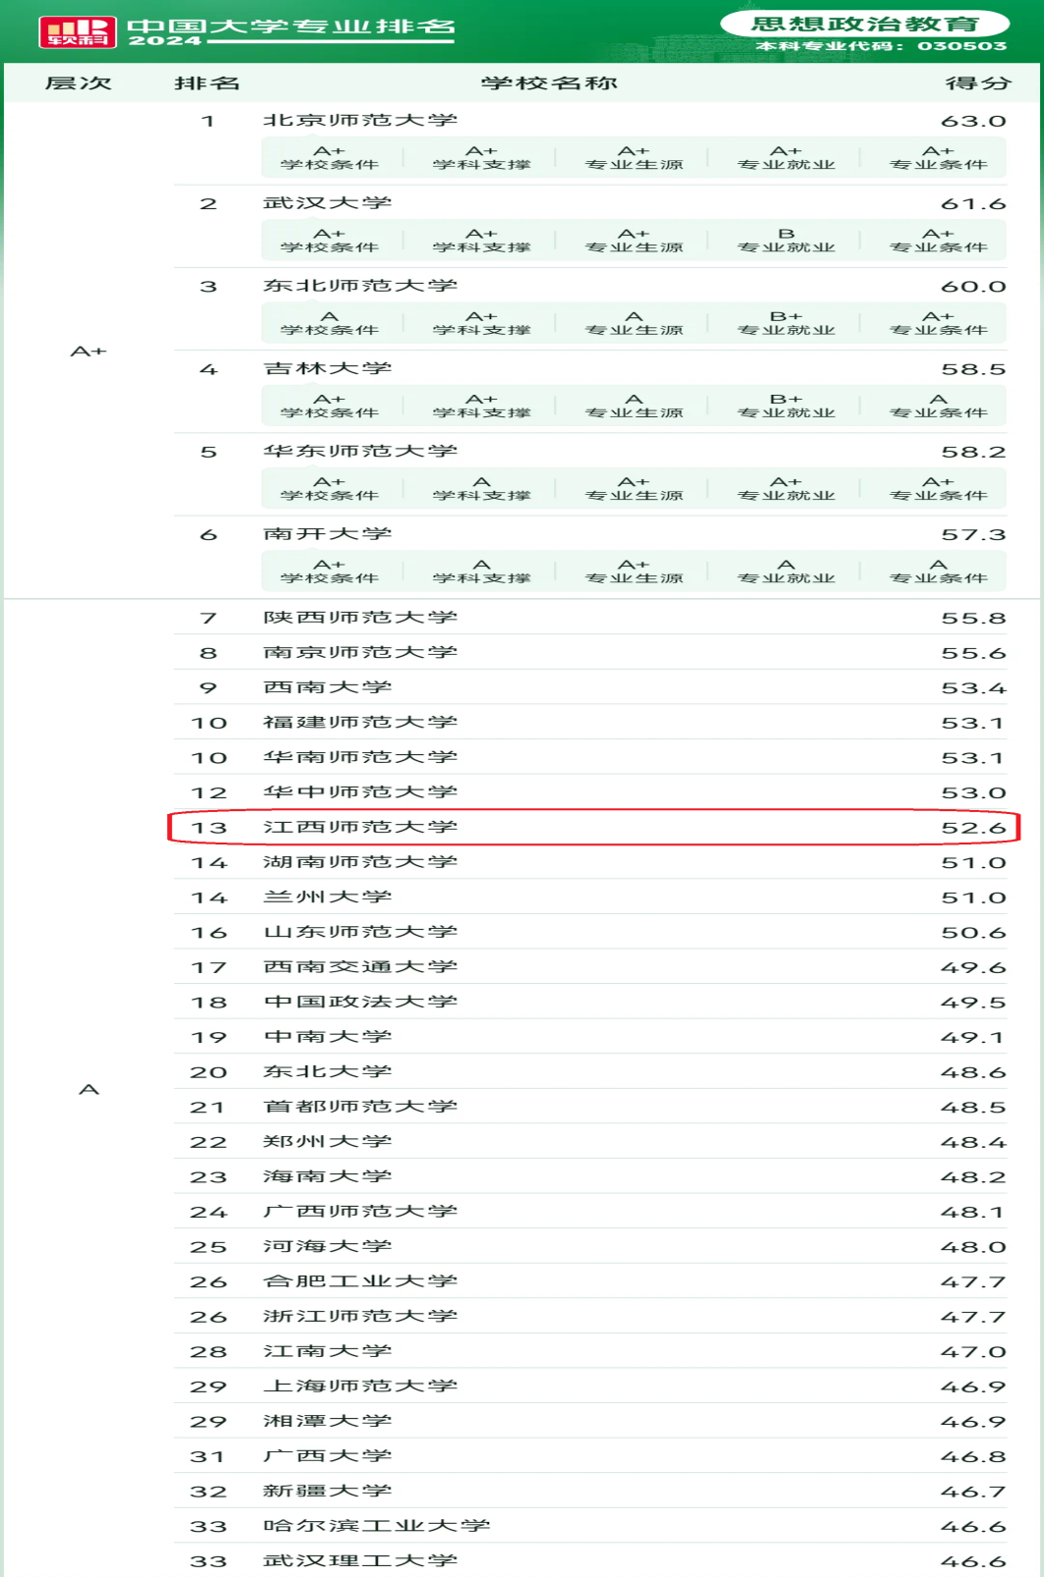This screenshot has width=1044, height=1577.
Task: Click 河海大学 in the list
Action: click(327, 1245)
